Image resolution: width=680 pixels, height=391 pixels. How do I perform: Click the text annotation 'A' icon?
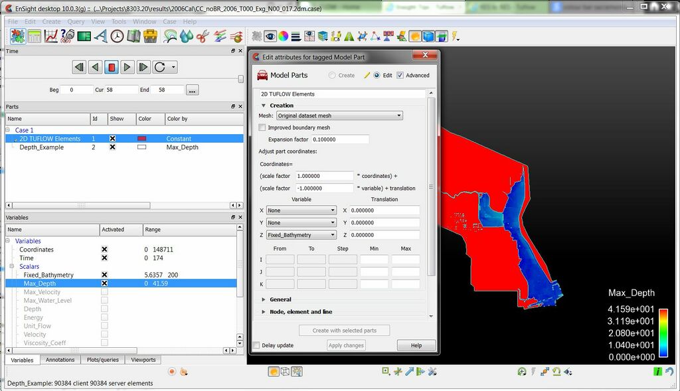click(x=101, y=36)
